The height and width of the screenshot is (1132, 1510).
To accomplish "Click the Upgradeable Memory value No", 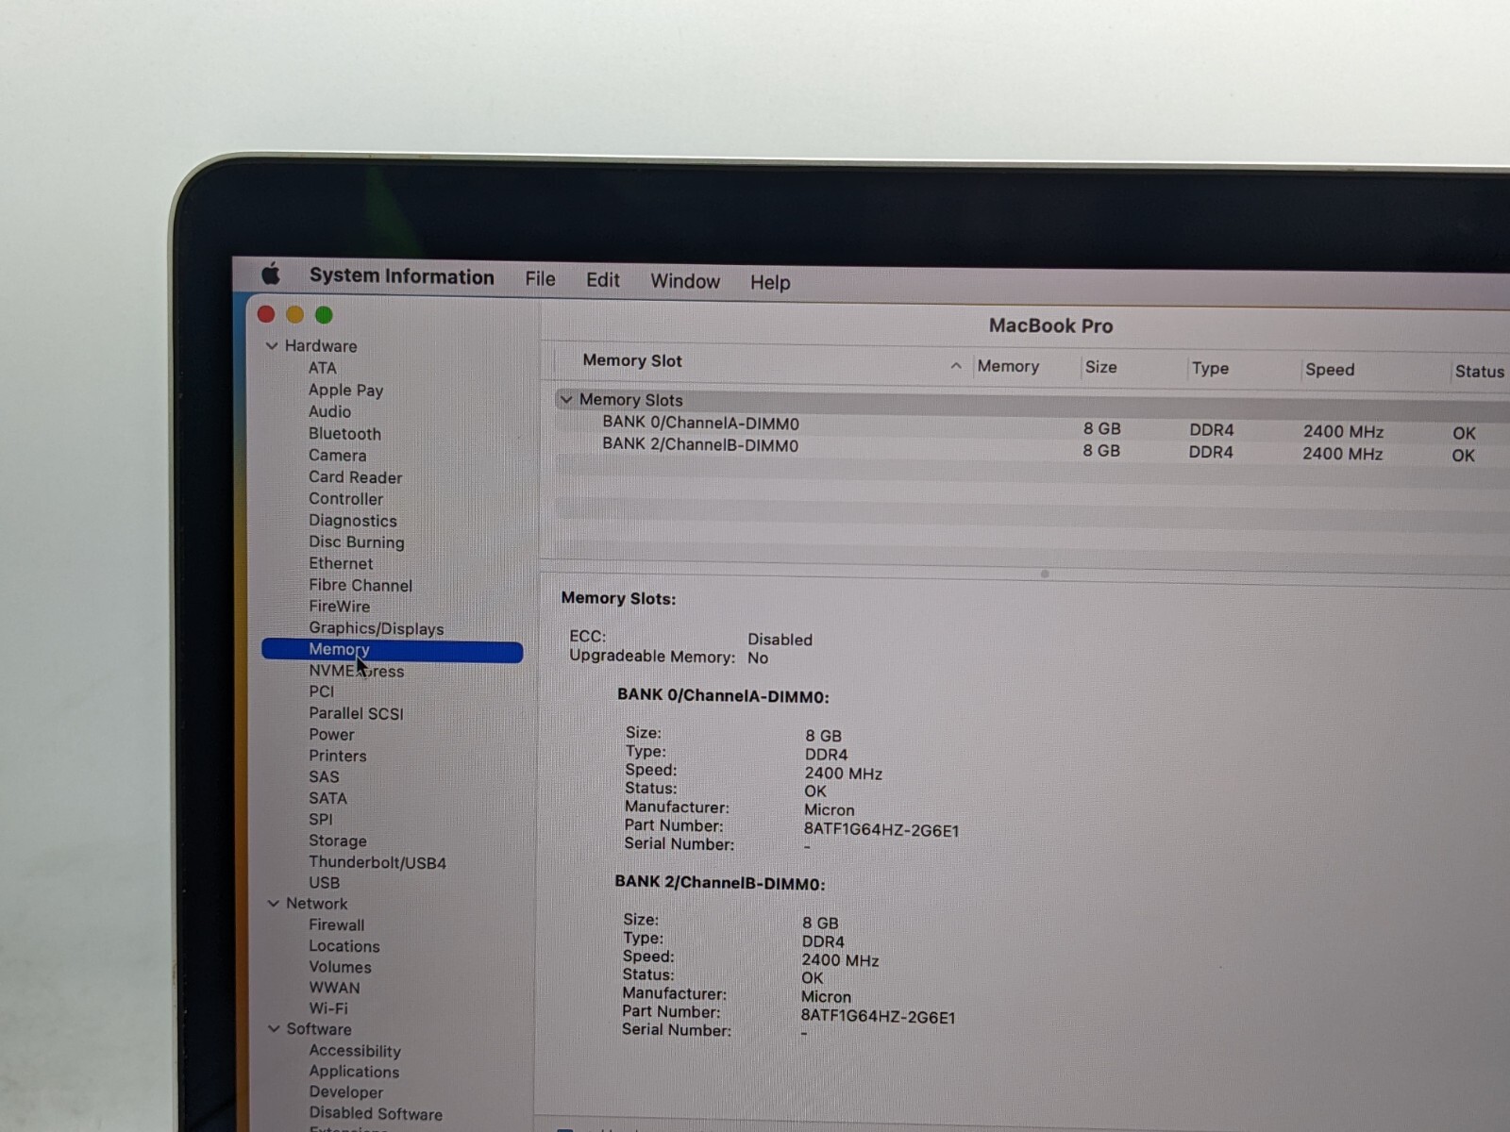I will pyautogui.click(x=758, y=658).
